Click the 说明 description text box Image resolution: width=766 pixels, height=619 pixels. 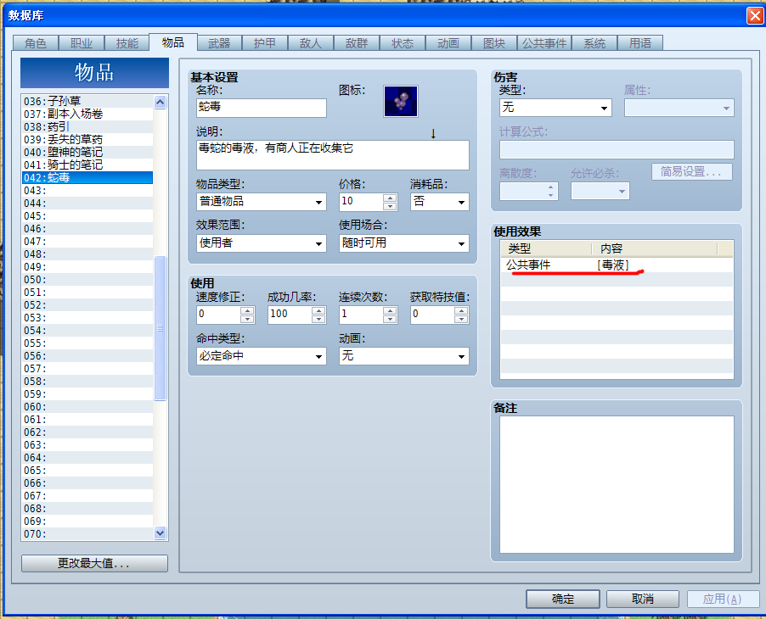(333, 155)
